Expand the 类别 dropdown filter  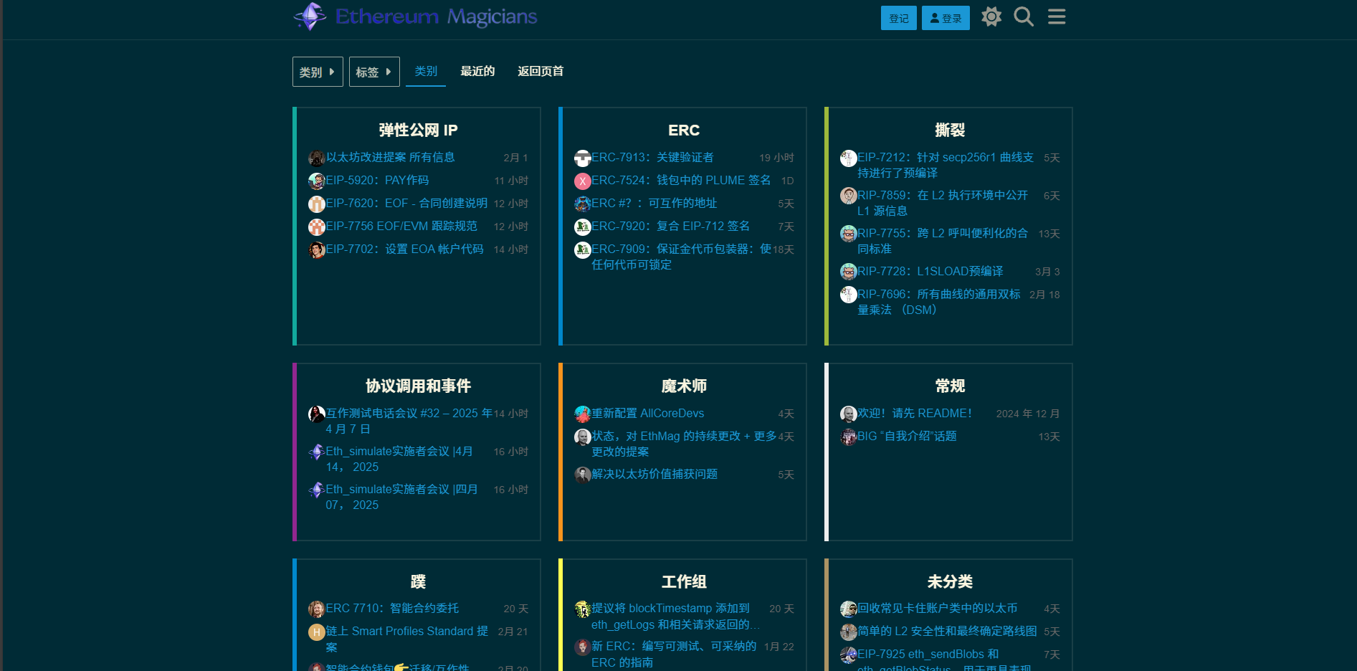point(318,72)
